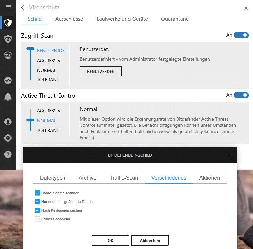Select BENUTZERDEF. level on Zugriff-Scan slider

pos(52,51)
